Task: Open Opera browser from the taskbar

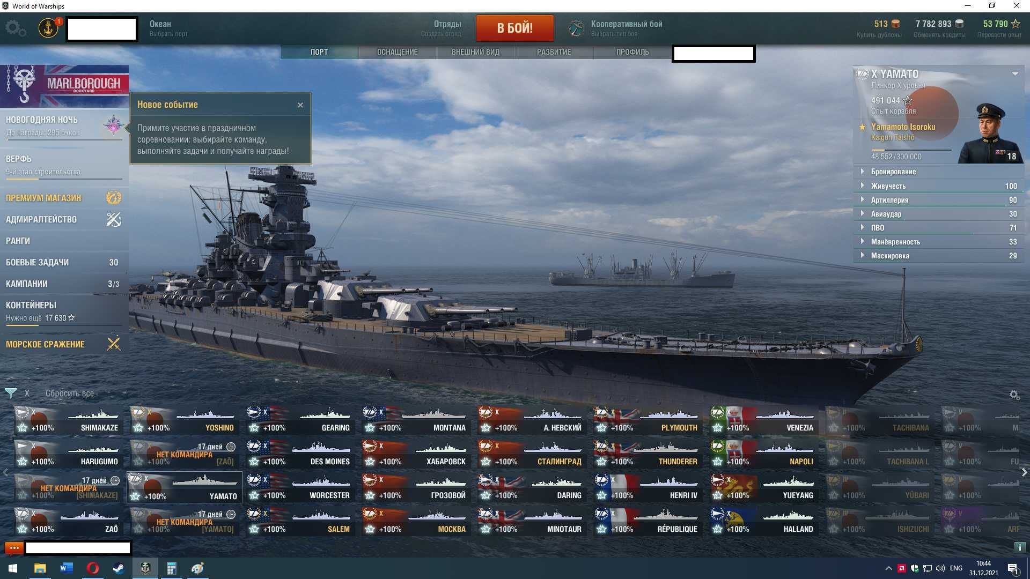Action: 92,568
